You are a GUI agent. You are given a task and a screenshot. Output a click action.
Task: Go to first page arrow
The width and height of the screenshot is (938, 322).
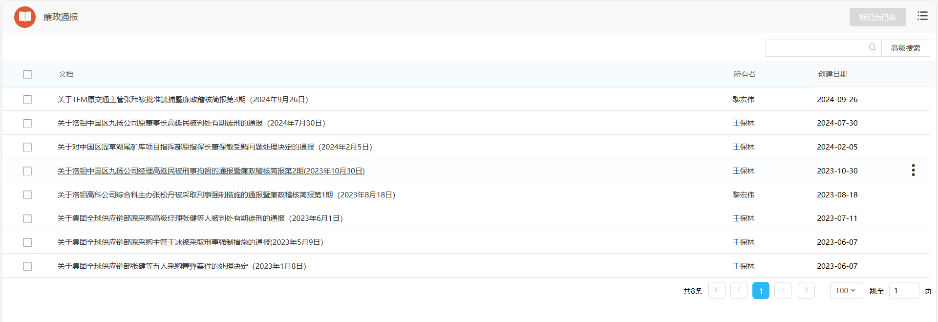click(717, 290)
